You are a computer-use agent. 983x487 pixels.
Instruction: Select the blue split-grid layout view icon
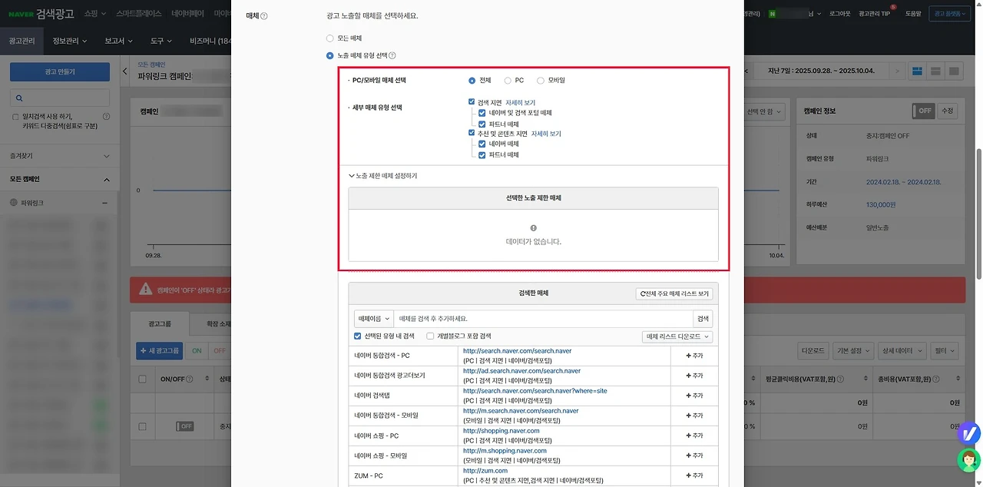tap(917, 71)
